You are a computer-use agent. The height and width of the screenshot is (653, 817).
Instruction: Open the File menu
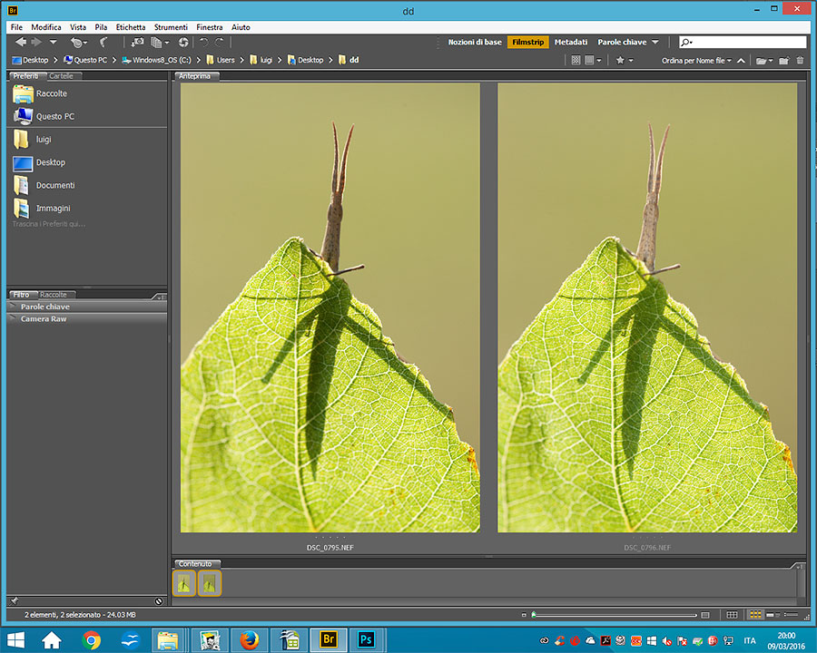[x=16, y=27]
